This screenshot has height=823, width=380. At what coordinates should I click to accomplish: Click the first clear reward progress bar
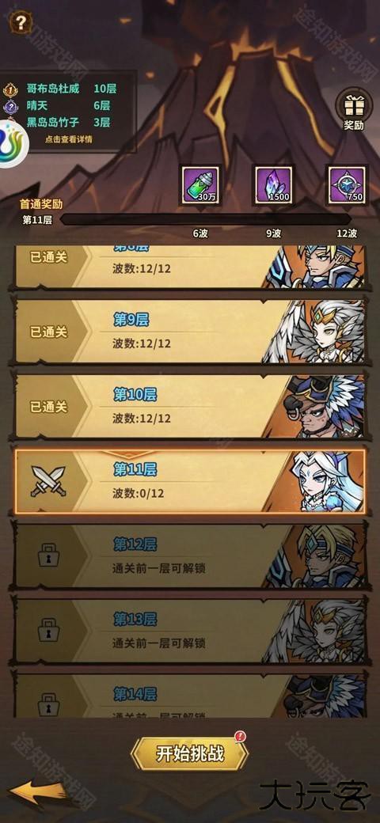[x=205, y=219]
